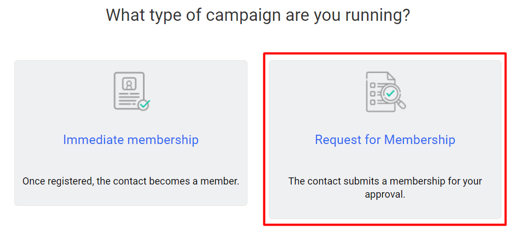Click the word 'Immediate' in the card title
Viewport: 513px width, 236px height.
pyautogui.click(x=93, y=140)
